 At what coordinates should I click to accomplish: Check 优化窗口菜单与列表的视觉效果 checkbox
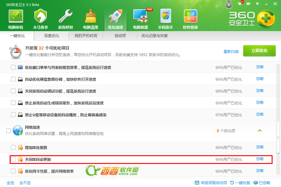13,67
